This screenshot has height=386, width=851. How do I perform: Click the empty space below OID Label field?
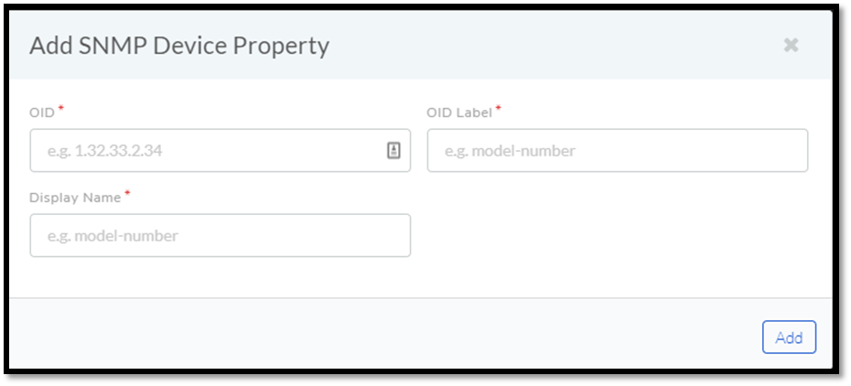point(617,235)
